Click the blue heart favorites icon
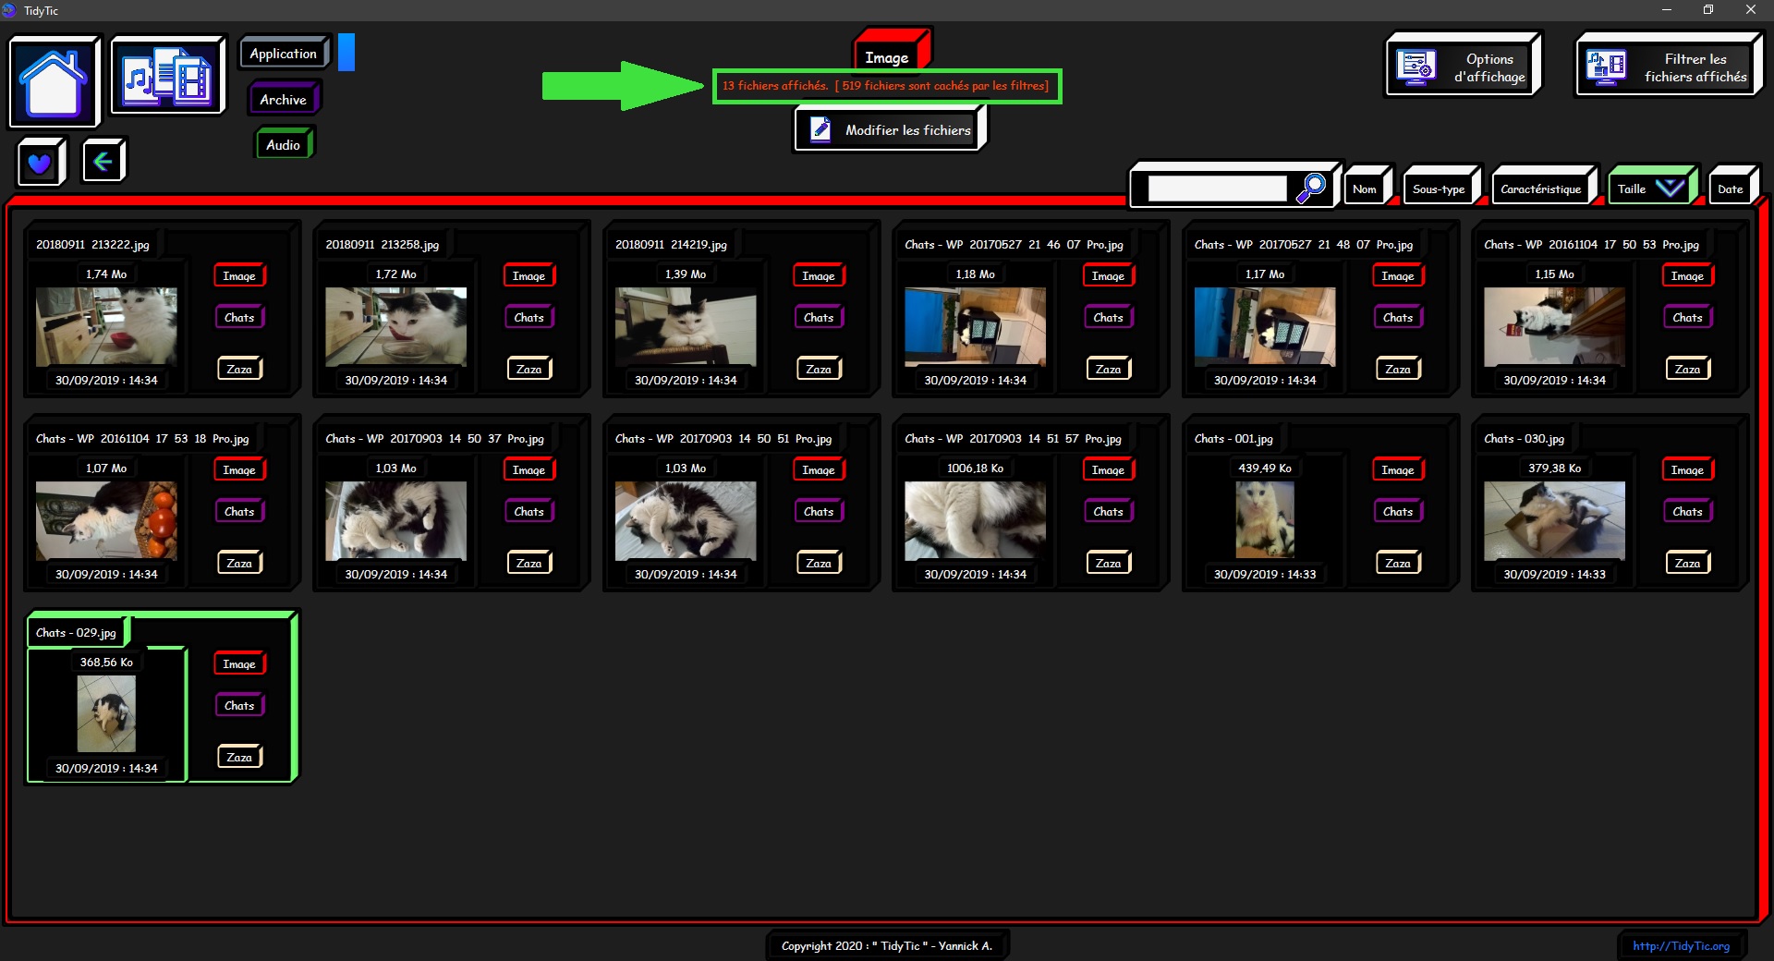Viewport: 1774px width, 961px height. pos(40,164)
